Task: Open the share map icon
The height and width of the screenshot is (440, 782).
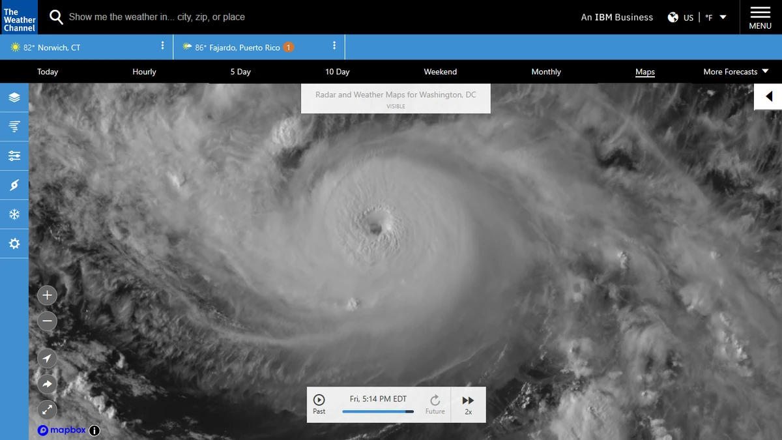Action: click(x=47, y=384)
